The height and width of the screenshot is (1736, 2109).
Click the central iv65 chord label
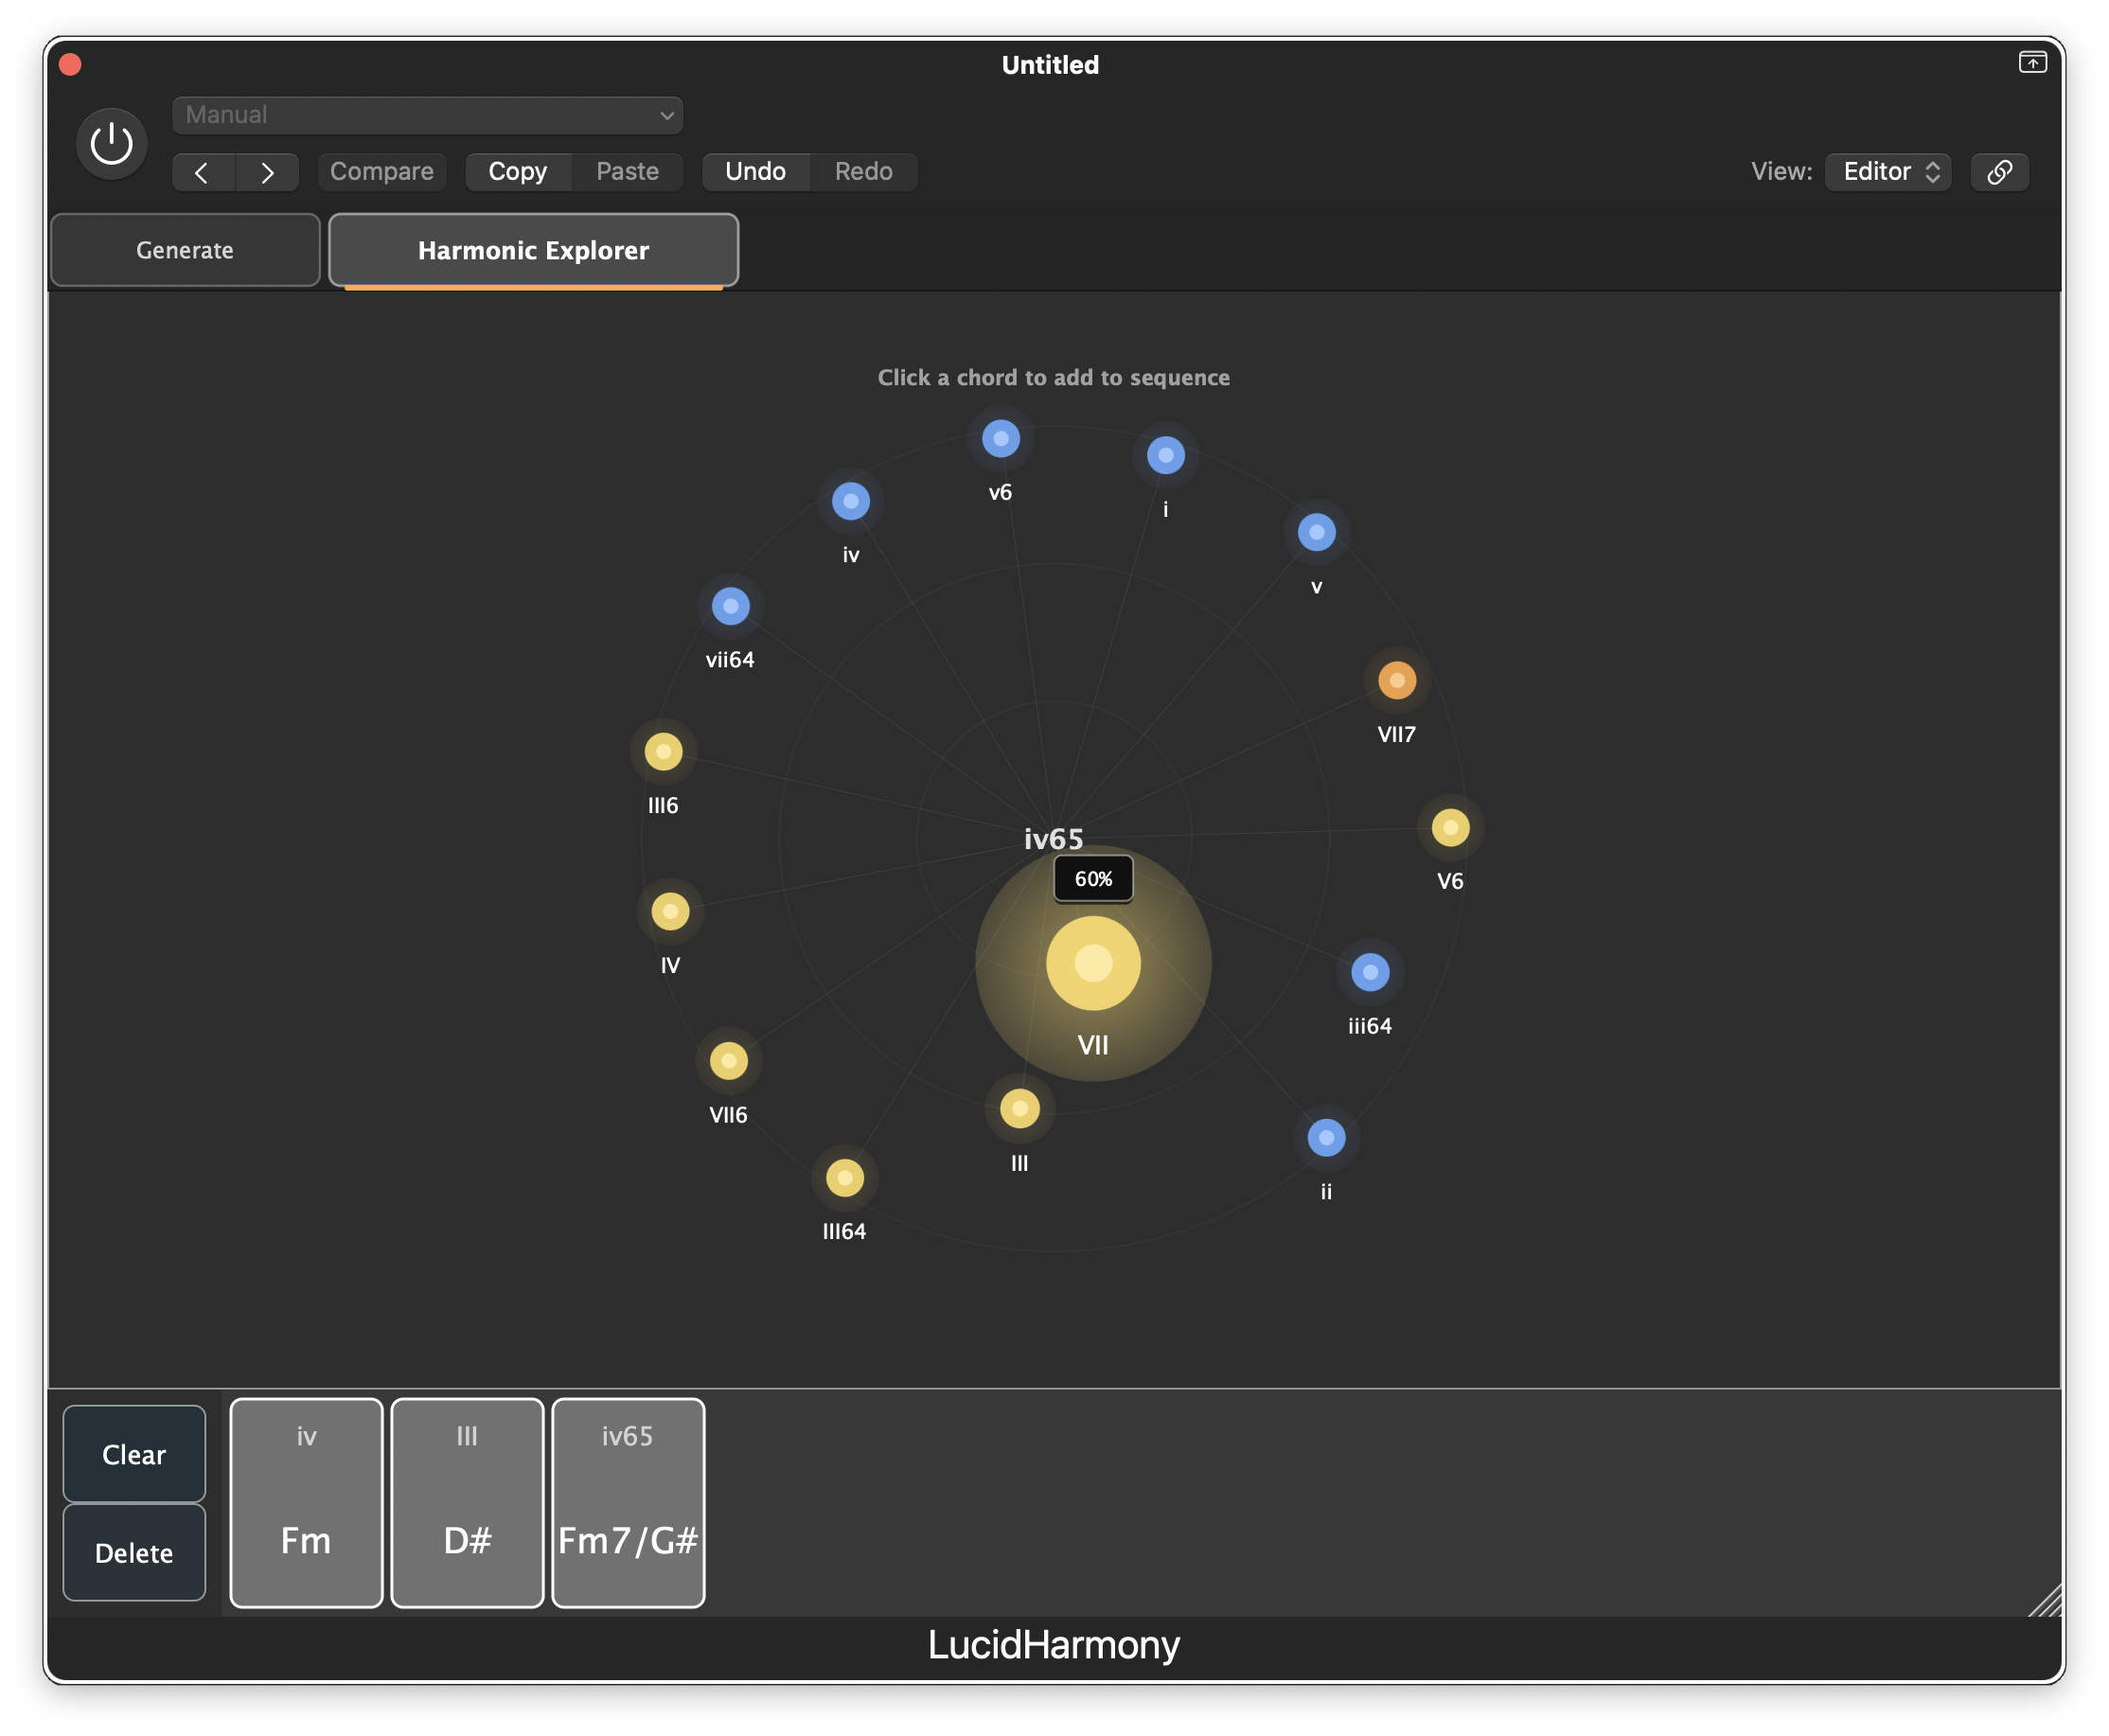(x=1054, y=839)
